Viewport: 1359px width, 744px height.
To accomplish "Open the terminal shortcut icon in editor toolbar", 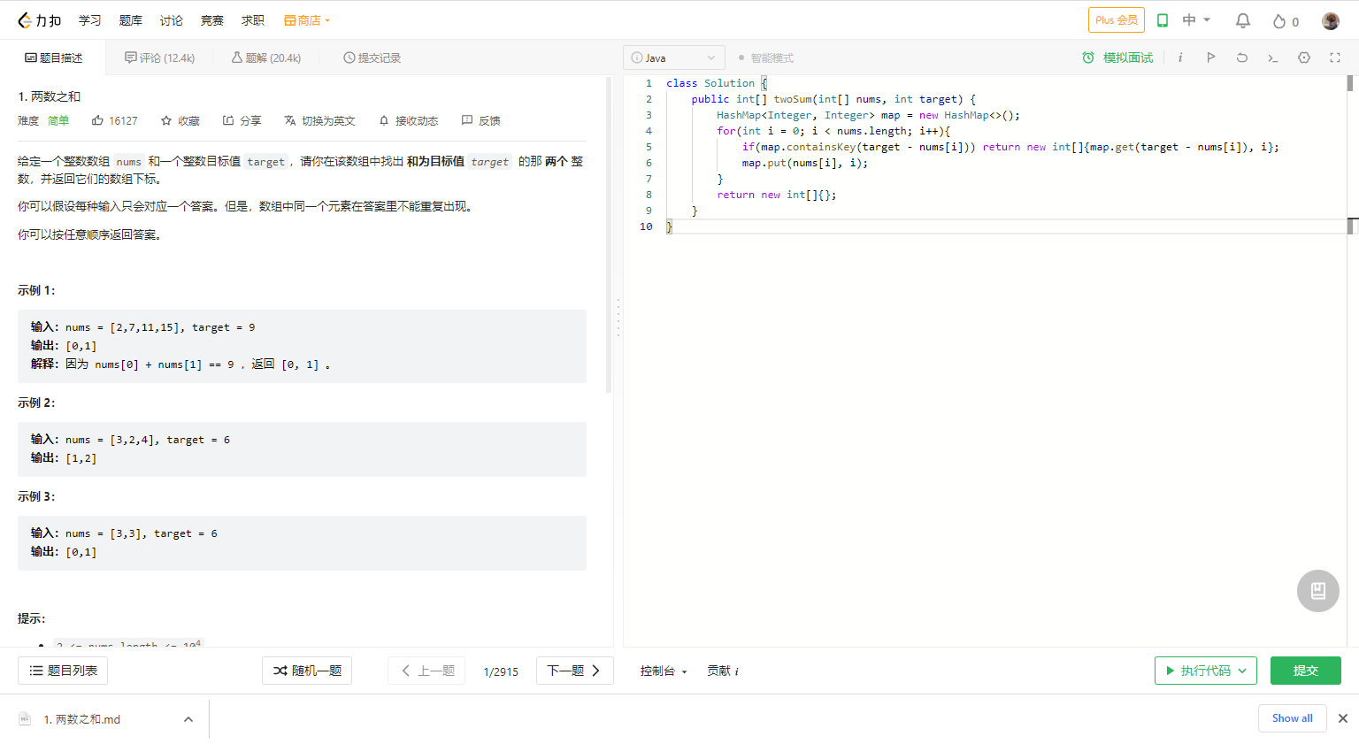I will 1272,58.
